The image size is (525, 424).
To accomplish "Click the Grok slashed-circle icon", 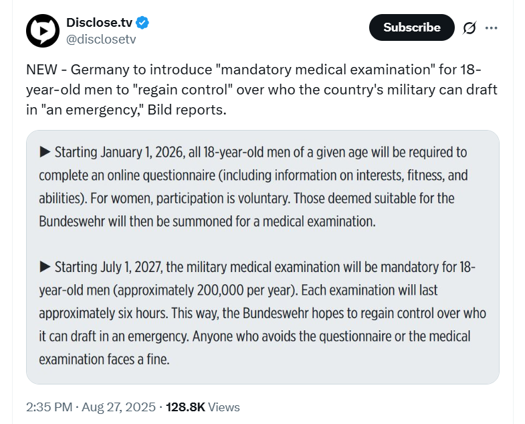I will pos(469,28).
